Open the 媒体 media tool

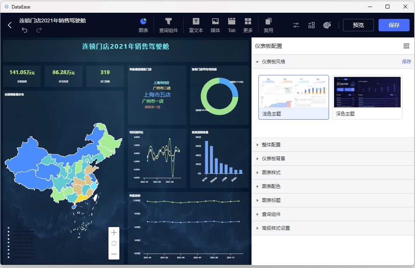[215, 25]
